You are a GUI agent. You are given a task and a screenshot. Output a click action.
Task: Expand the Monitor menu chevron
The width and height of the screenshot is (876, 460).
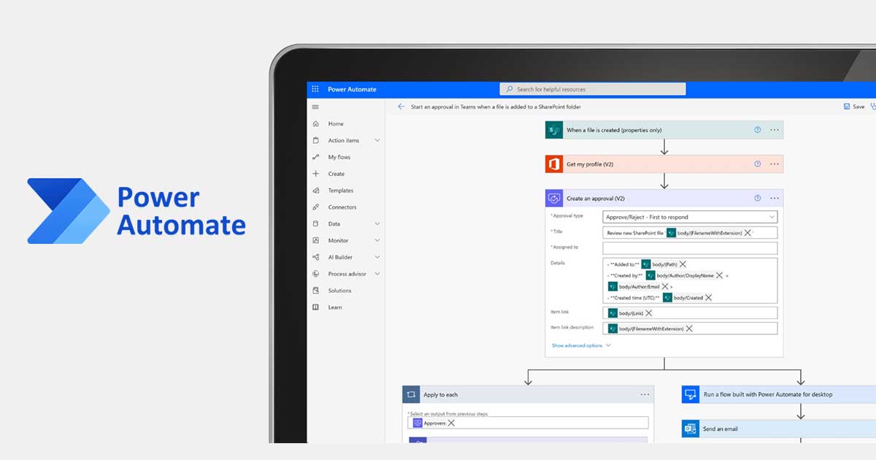[377, 240]
